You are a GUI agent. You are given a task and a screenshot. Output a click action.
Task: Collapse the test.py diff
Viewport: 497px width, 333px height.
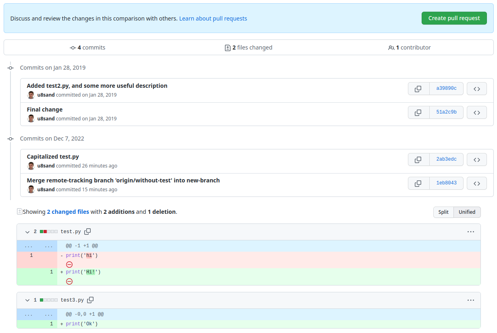click(x=27, y=232)
